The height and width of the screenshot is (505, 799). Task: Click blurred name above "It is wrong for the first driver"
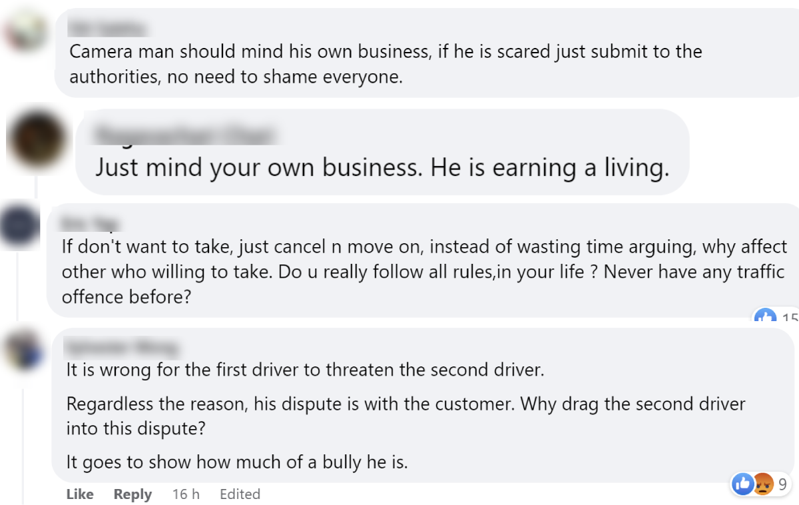122,346
